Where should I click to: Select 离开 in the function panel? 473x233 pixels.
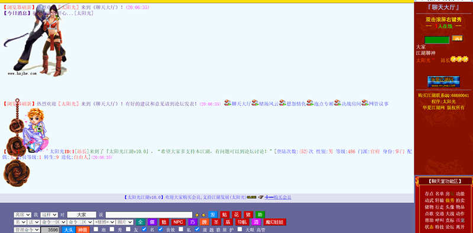[460, 227]
